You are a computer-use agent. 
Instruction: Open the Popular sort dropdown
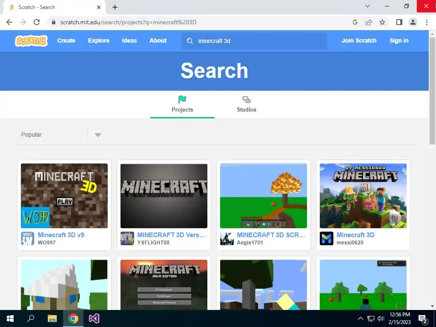click(58, 135)
